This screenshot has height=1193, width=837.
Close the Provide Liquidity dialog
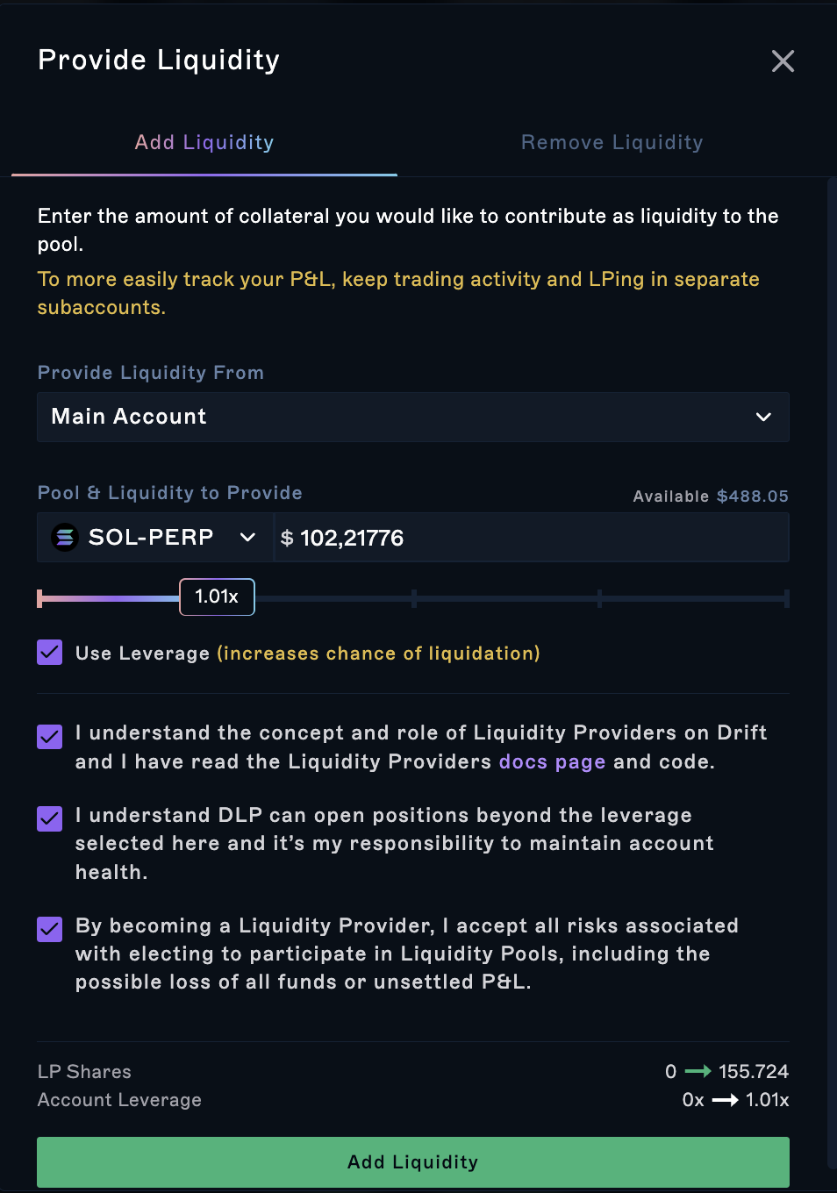783,61
